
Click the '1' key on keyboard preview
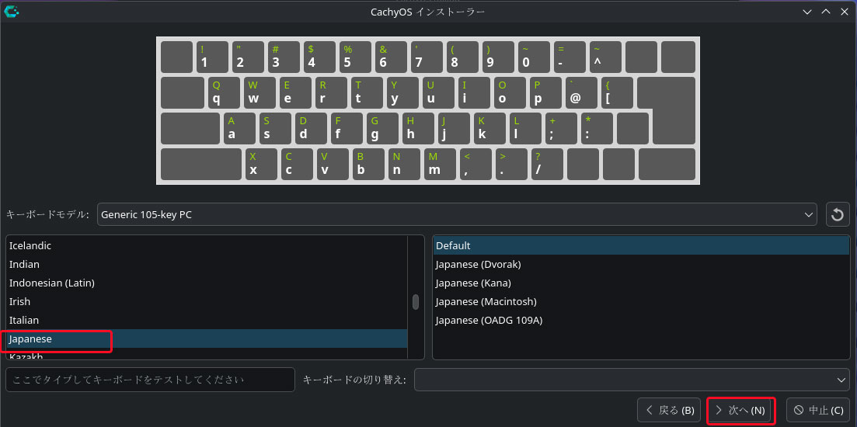tap(213, 57)
